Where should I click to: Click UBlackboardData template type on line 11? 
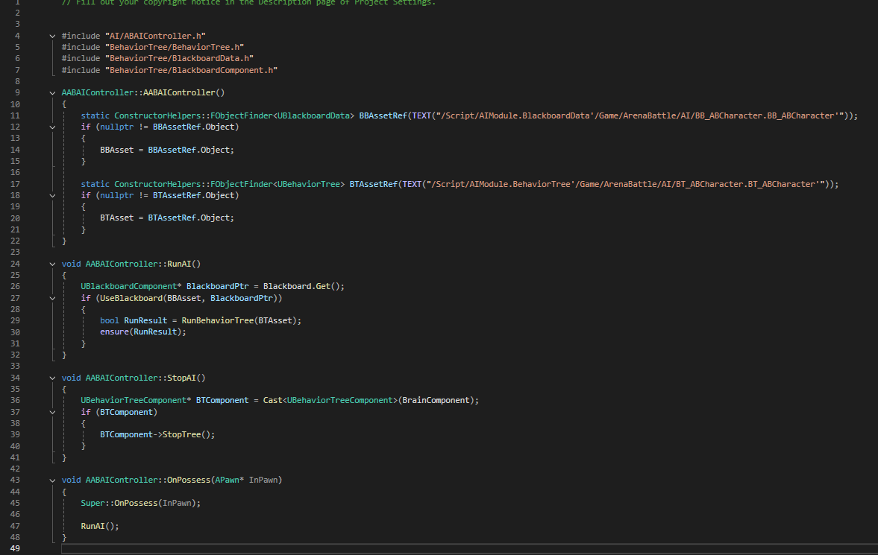coord(313,115)
